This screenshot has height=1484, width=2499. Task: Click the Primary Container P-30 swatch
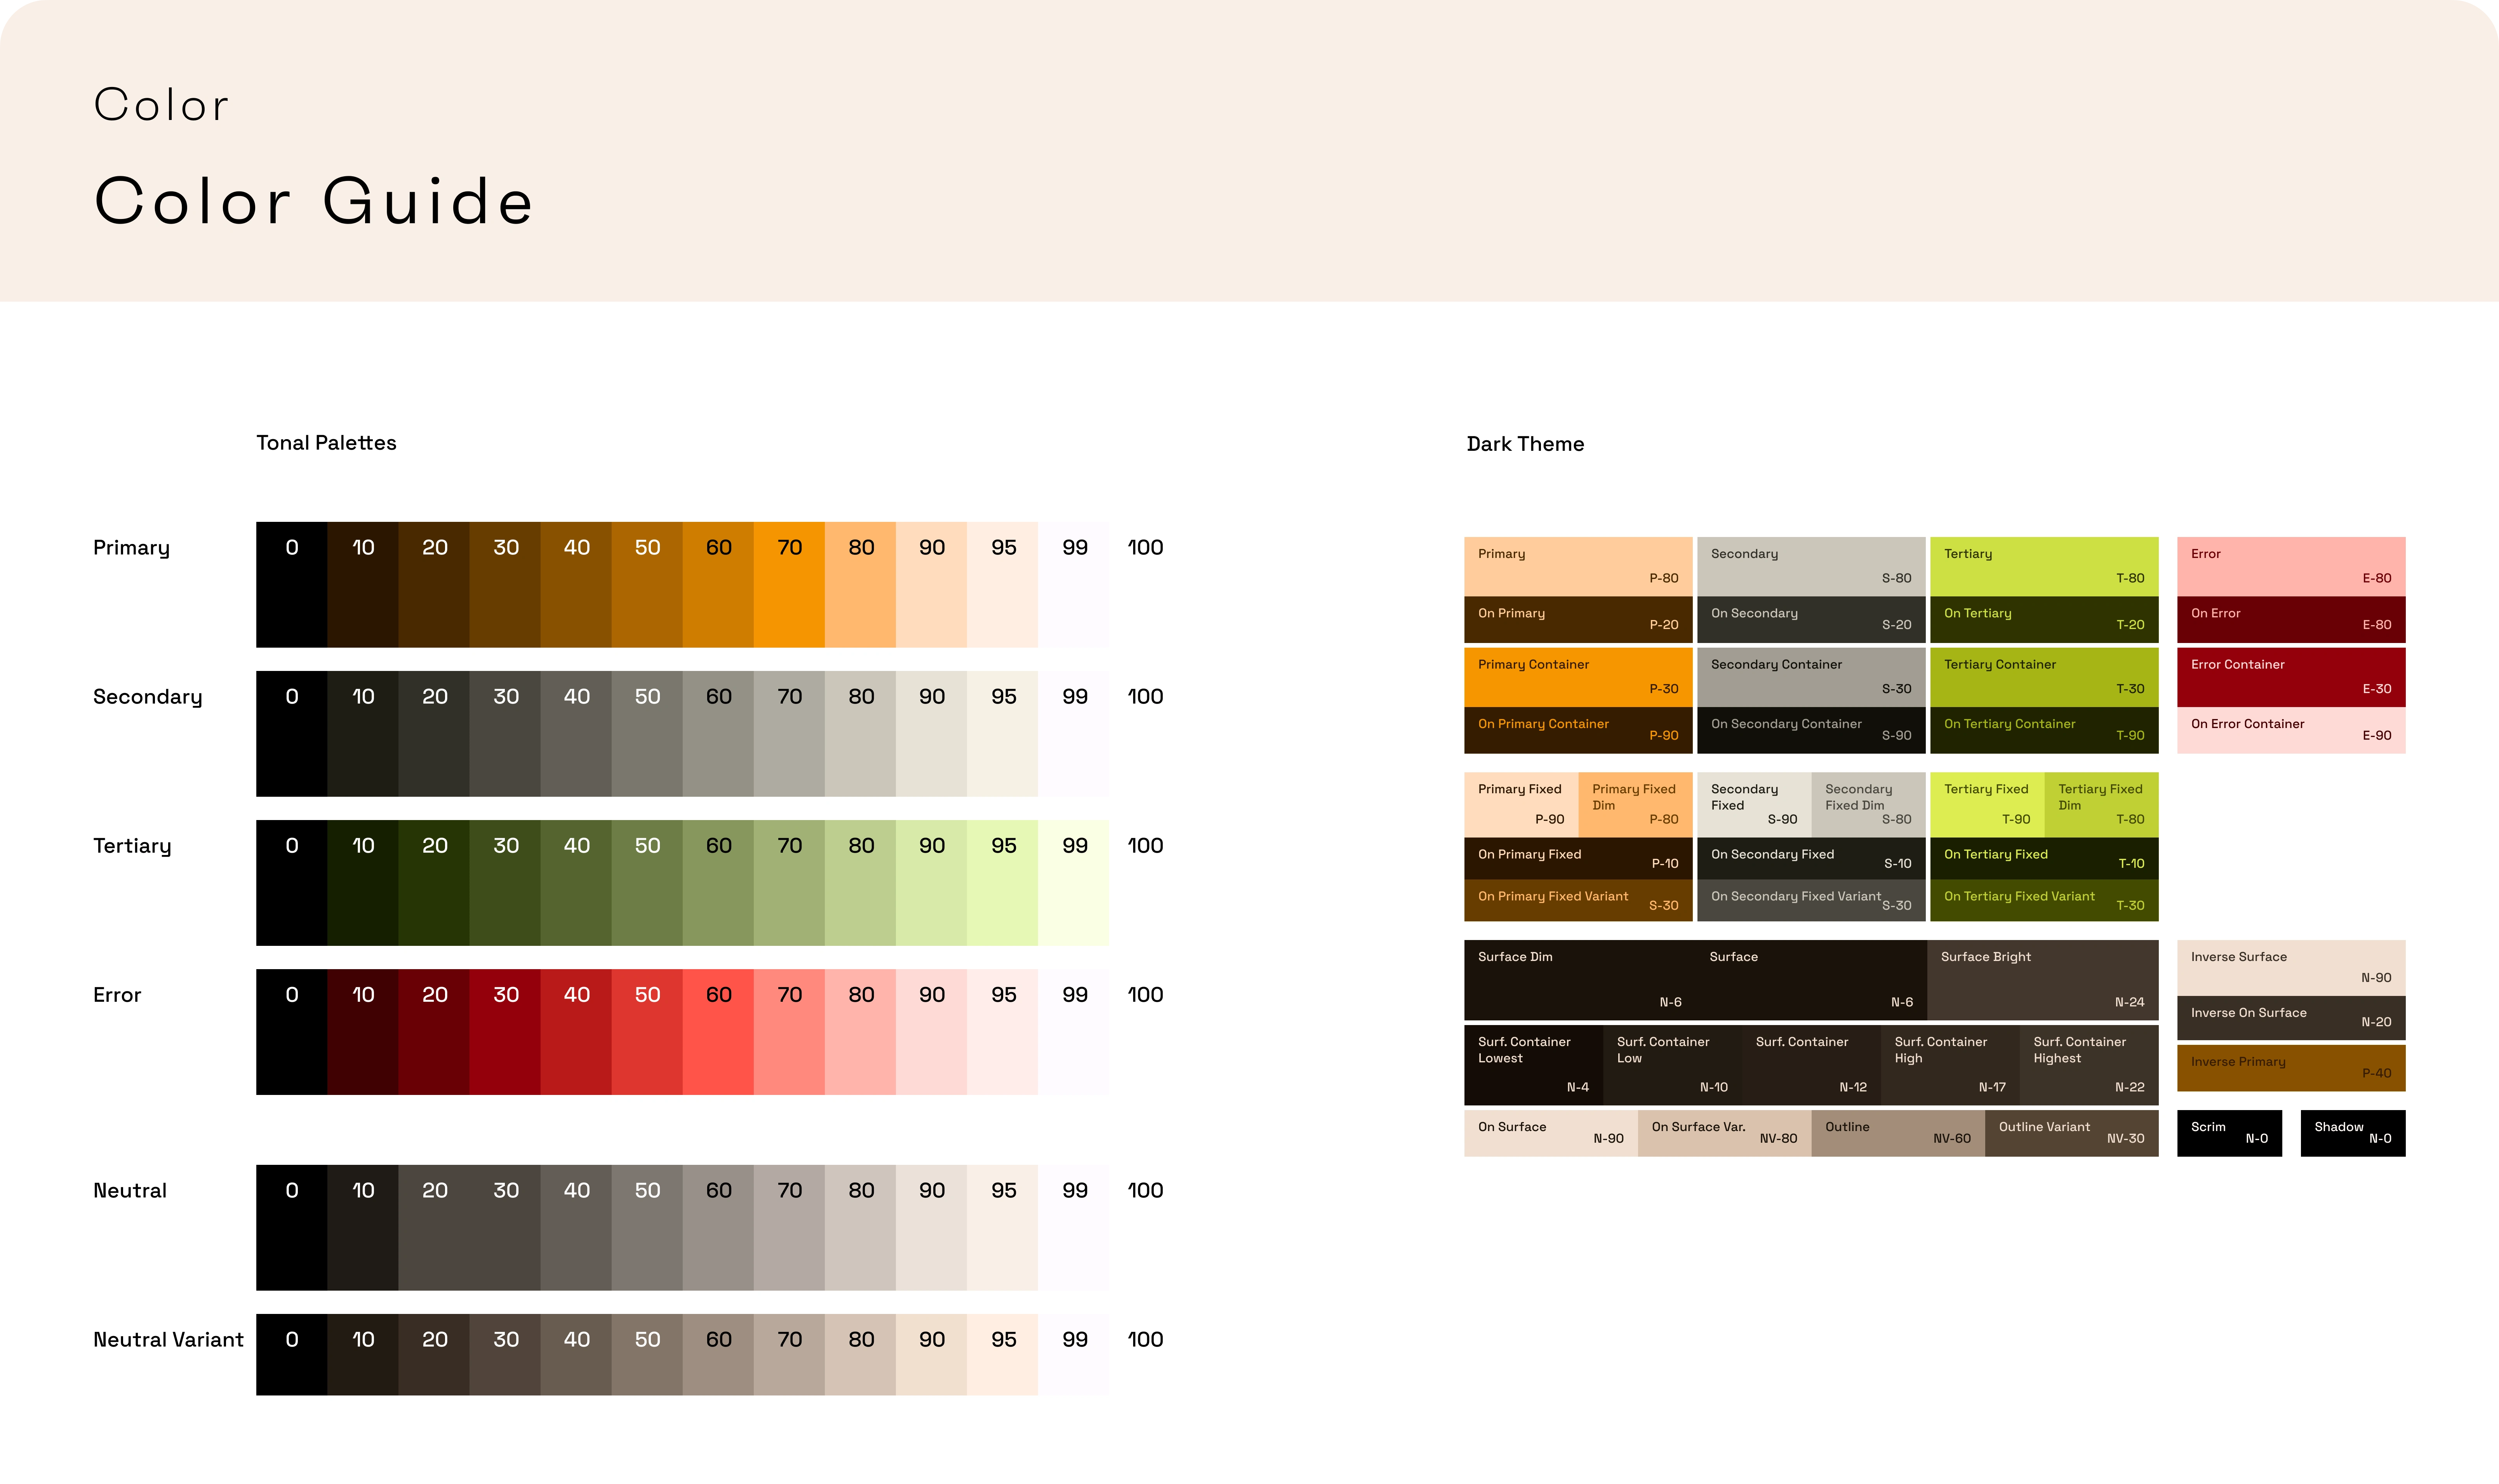[x=1578, y=678]
